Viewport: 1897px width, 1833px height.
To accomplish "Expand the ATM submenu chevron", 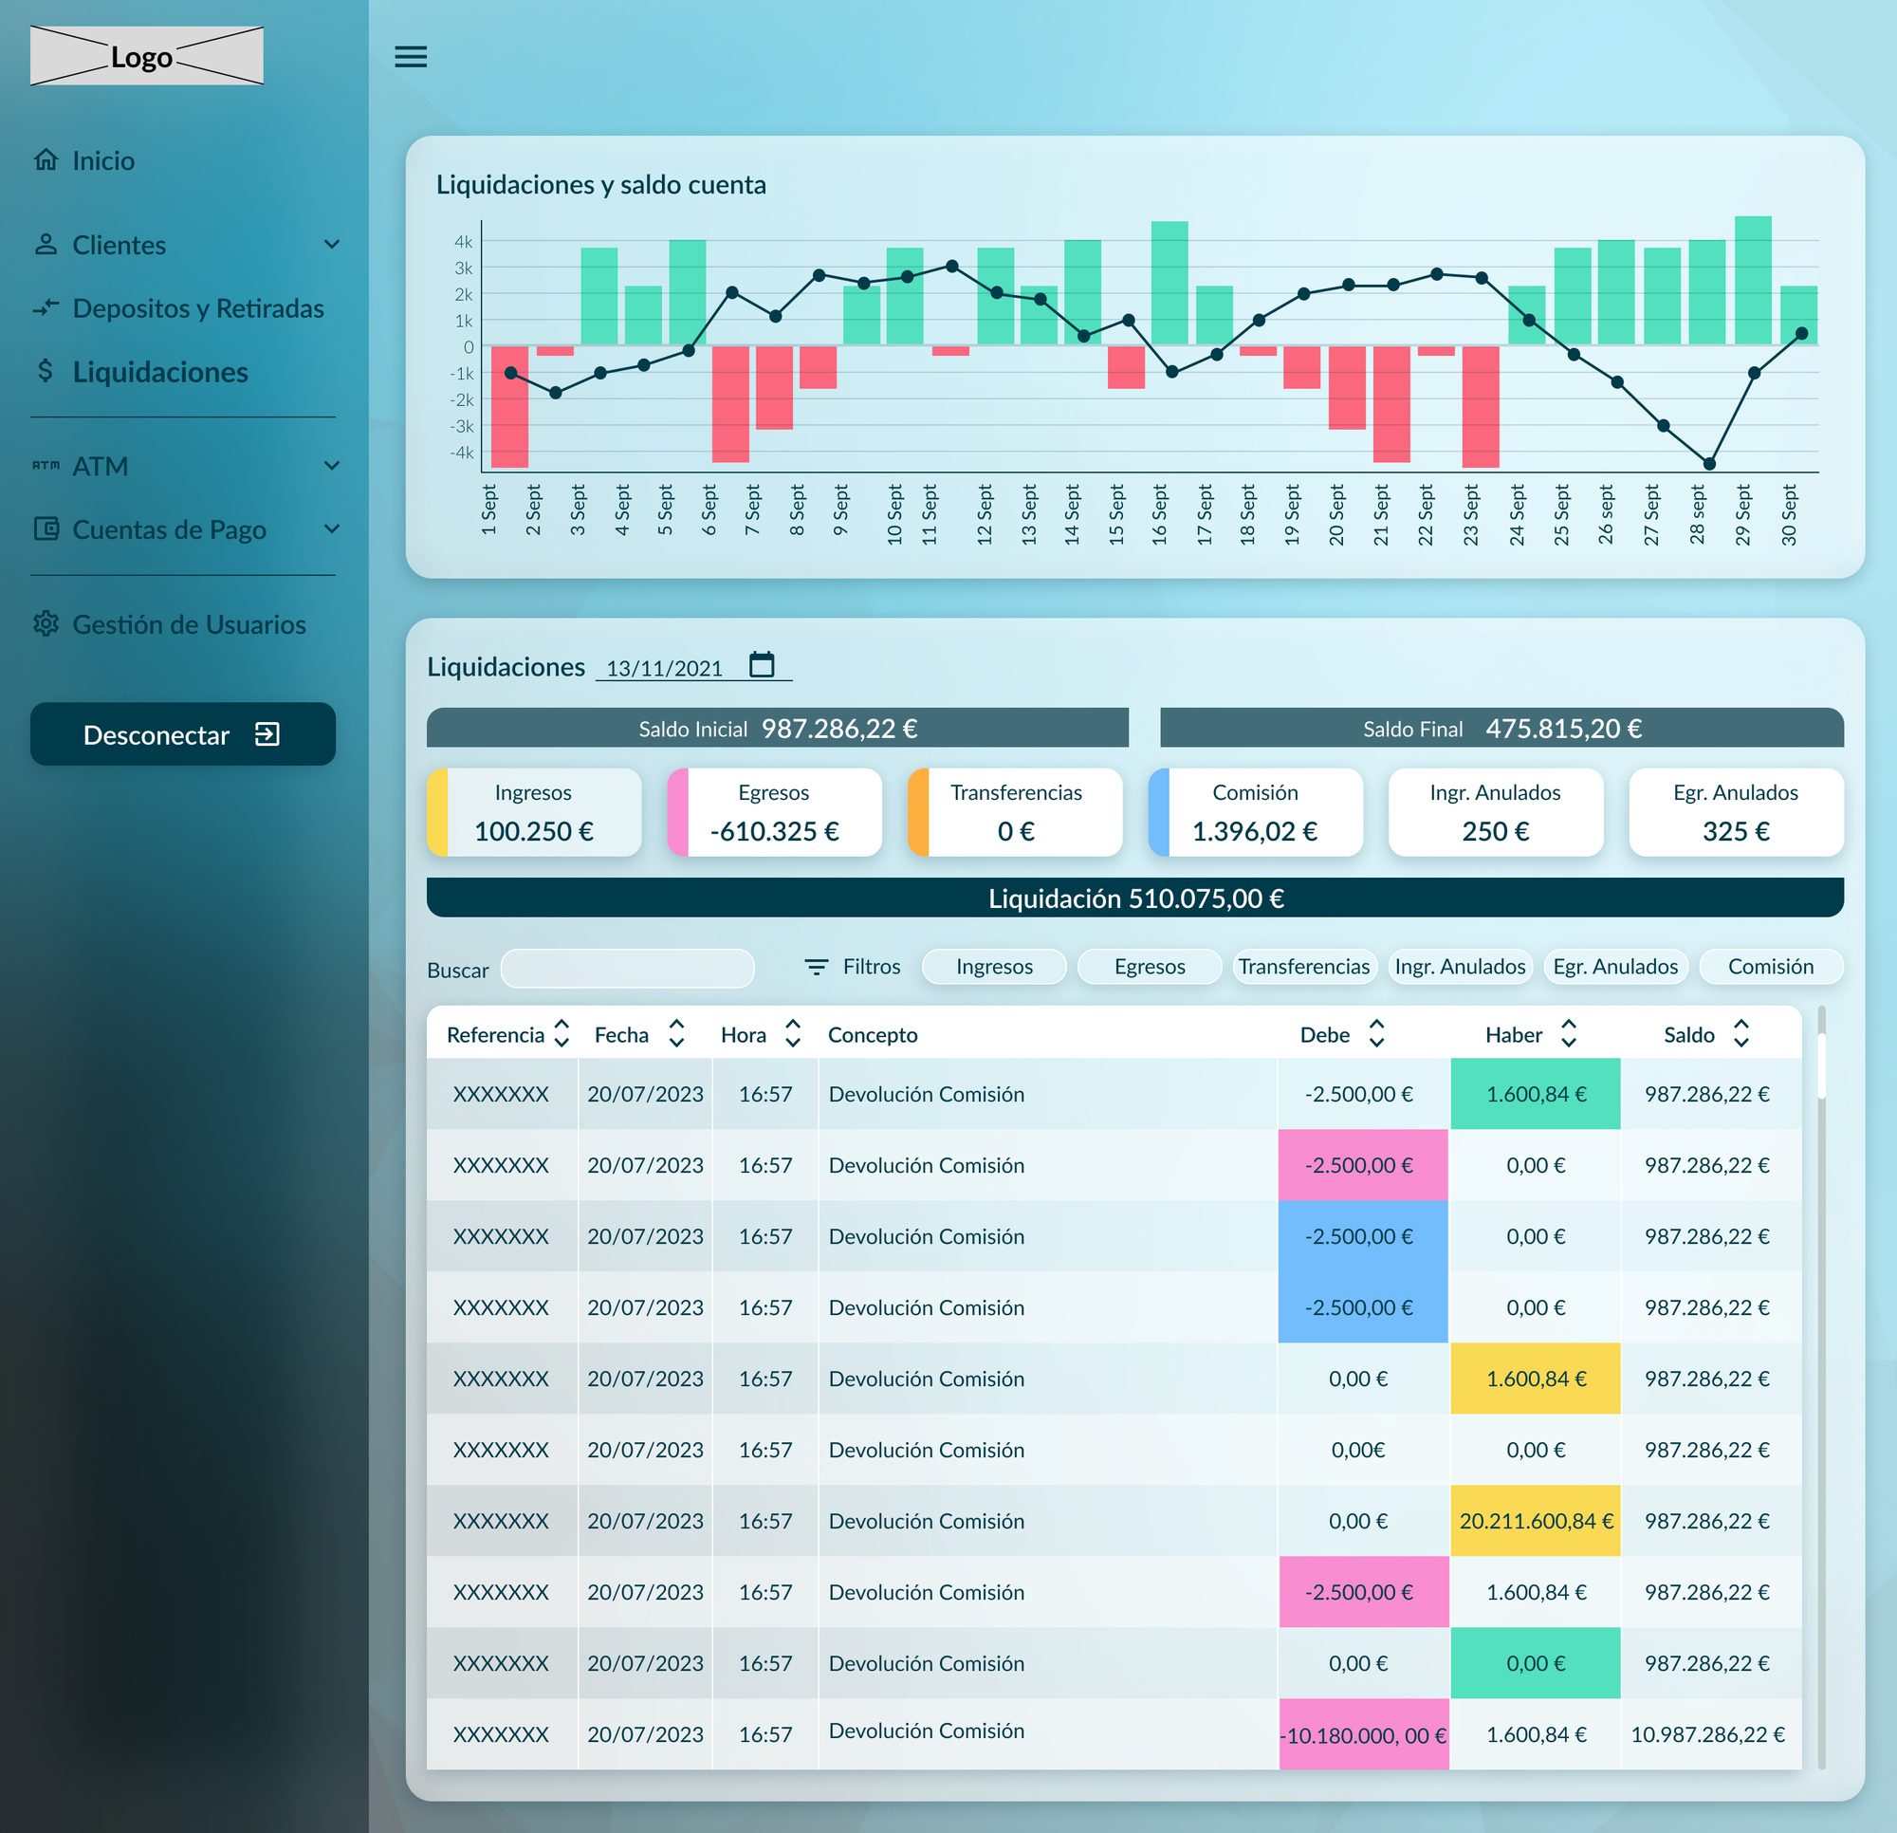I will coord(331,466).
